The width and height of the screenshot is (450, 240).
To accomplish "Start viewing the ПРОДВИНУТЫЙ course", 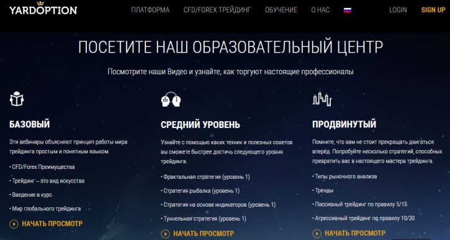I will [355, 233].
